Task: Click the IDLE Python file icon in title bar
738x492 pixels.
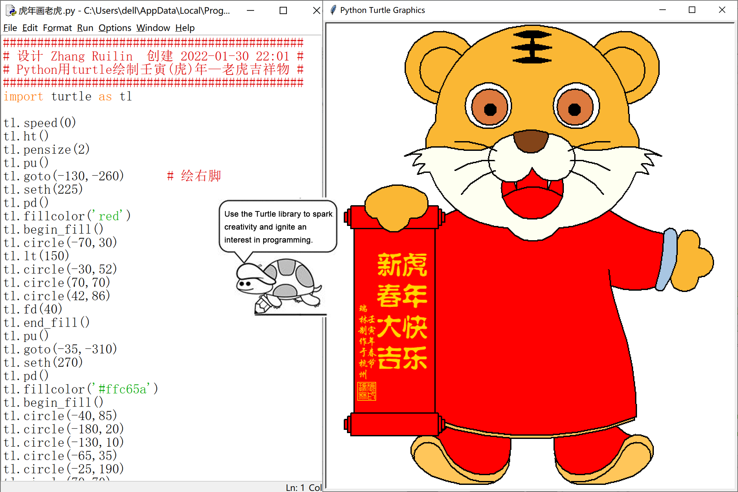Action: pos(11,11)
